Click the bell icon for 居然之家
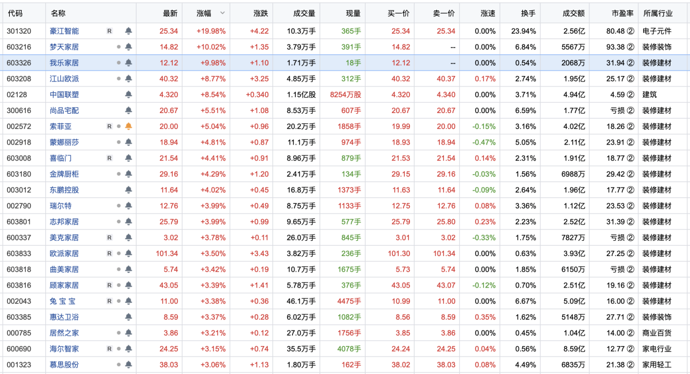690x374 pixels. click(x=129, y=333)
